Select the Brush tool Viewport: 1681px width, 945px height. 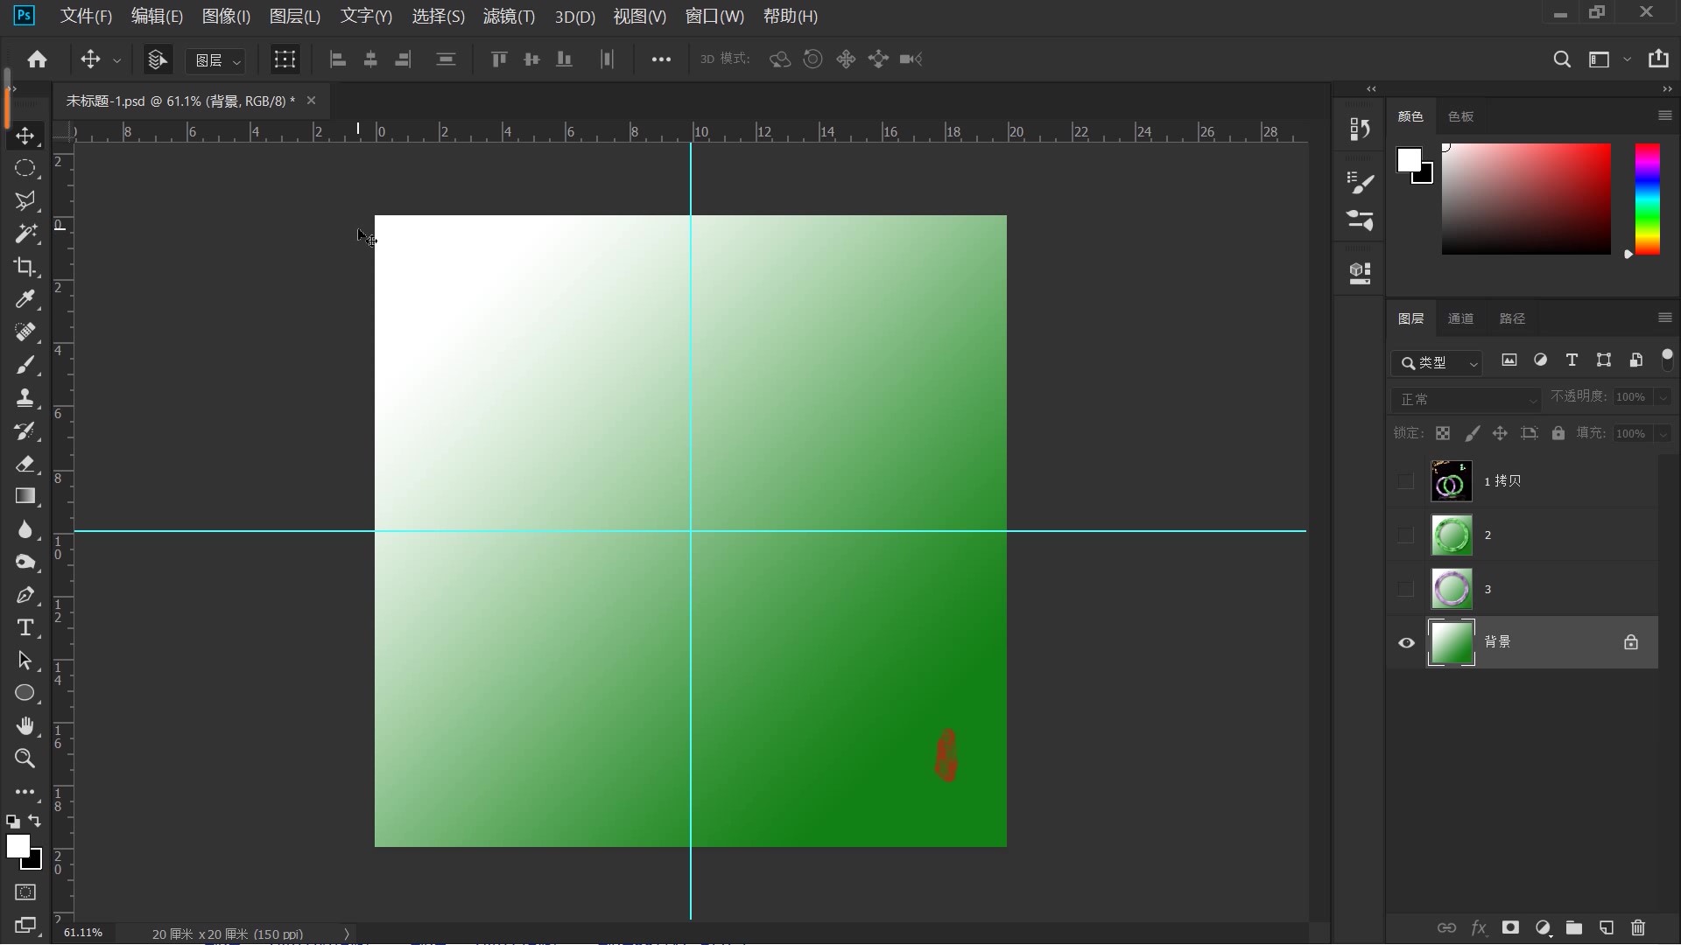pos(25,365)
